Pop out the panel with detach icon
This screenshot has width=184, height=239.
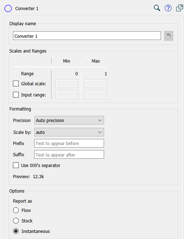[x=180, y=8]
